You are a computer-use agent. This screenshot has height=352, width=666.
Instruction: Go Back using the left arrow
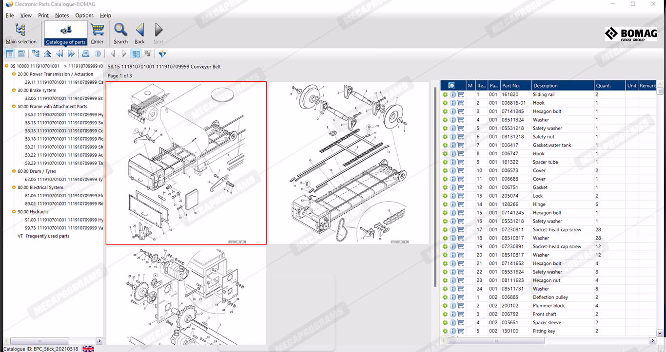pos(140,33)
